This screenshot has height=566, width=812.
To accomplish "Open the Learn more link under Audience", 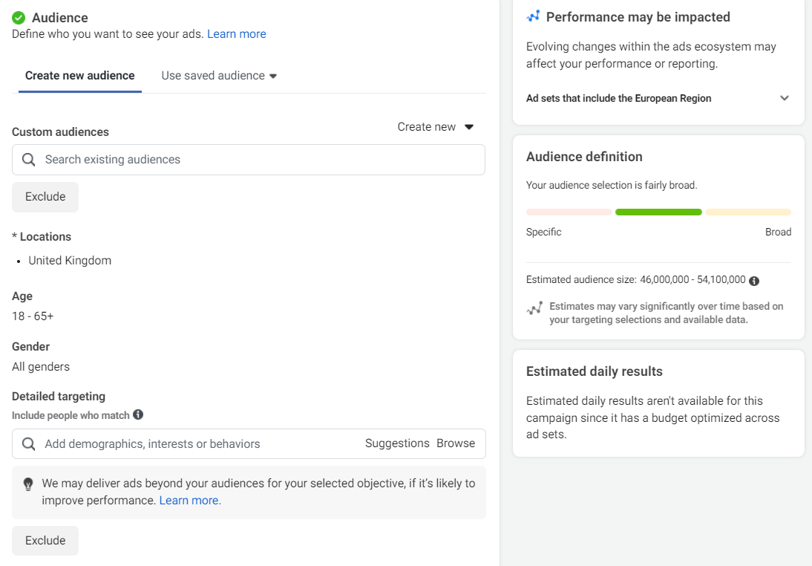I will click(236, 34).
